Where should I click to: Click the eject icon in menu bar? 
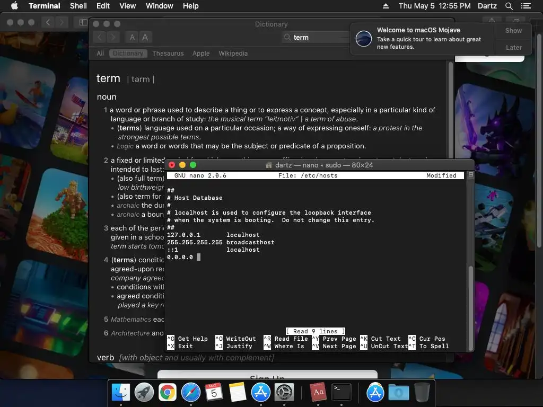(386, 6)
